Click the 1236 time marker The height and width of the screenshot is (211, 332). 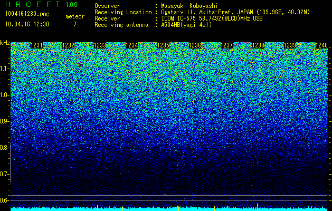click(x=195, y=45)
